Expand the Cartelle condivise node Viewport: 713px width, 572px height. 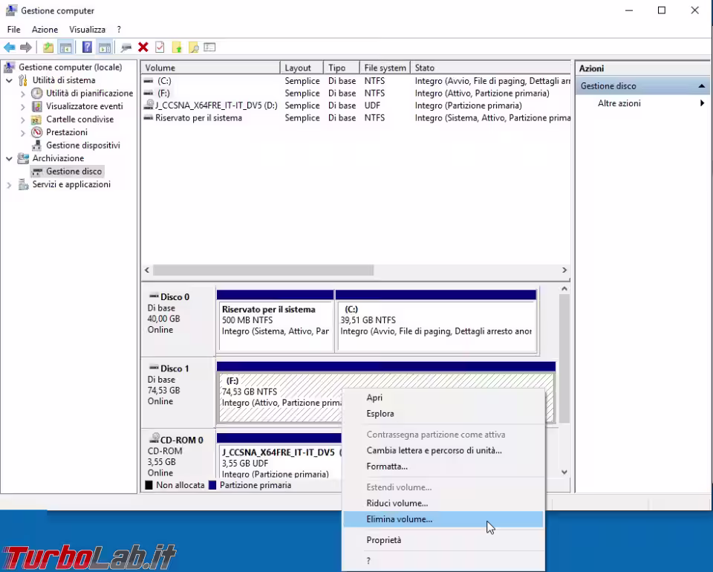[x=23, y=120]
